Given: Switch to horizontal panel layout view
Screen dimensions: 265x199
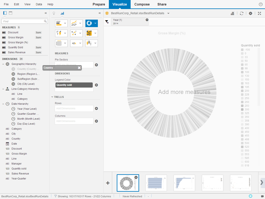Looking at the screenshot, I should click(x=11, y=13).
